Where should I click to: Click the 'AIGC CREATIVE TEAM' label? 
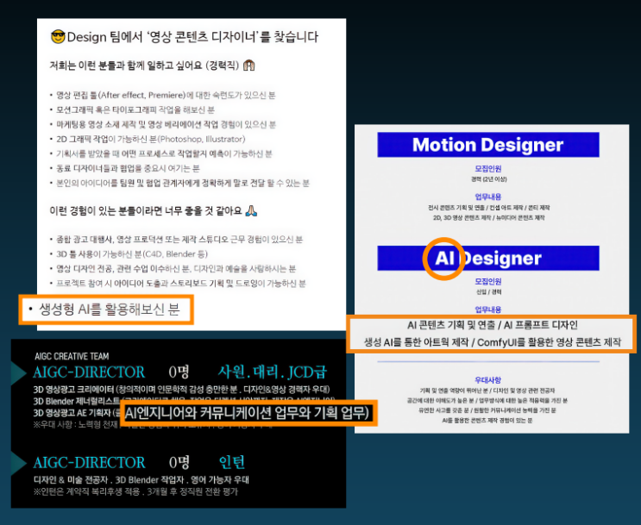pos(72,356)
